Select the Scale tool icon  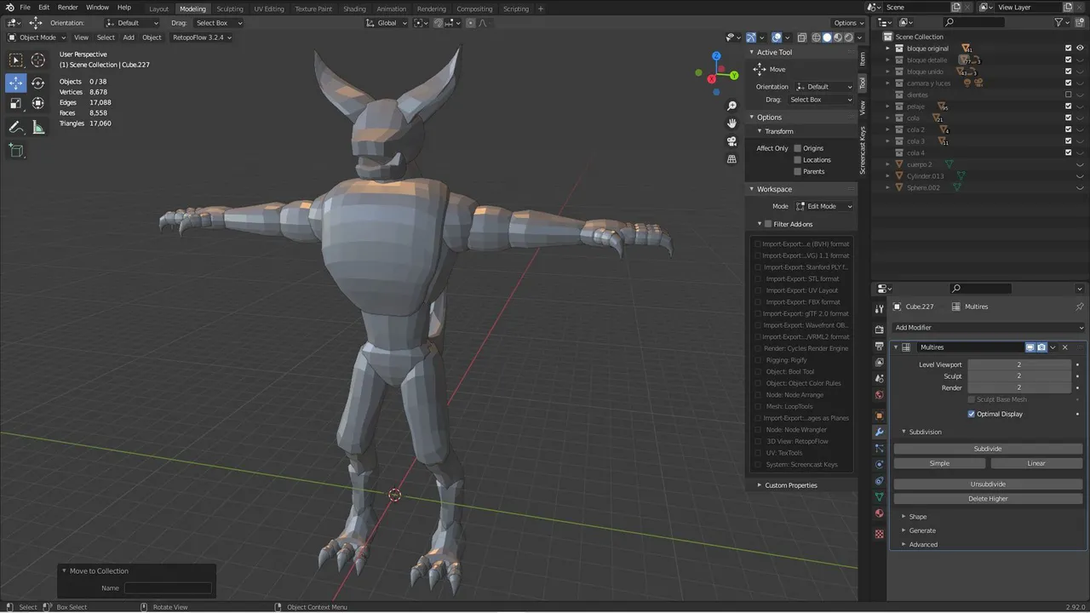coord(16,104)
